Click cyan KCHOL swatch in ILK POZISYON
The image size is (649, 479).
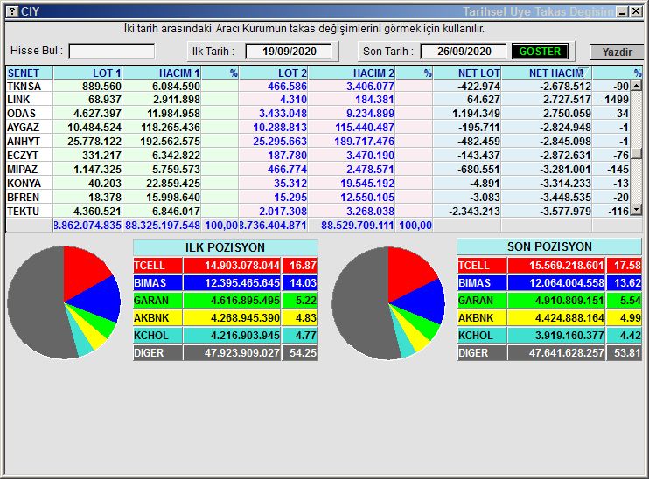(x=157, y=335)
